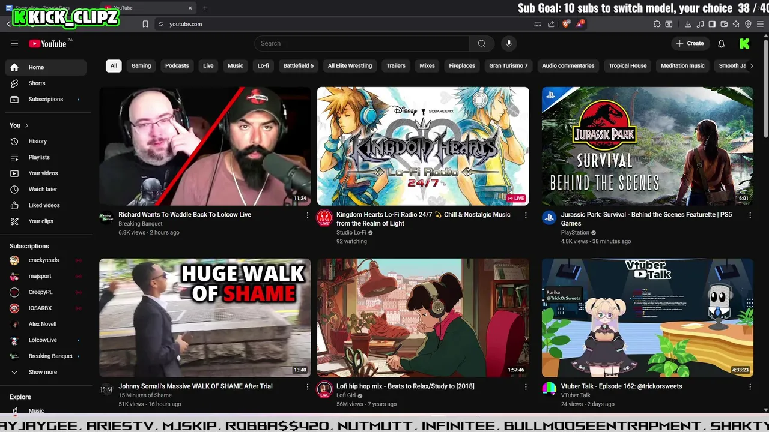Toggle the browser sidebar panel icon
Image resolution: width=769 pixels, height=432 pixels.
click(712, 24)
